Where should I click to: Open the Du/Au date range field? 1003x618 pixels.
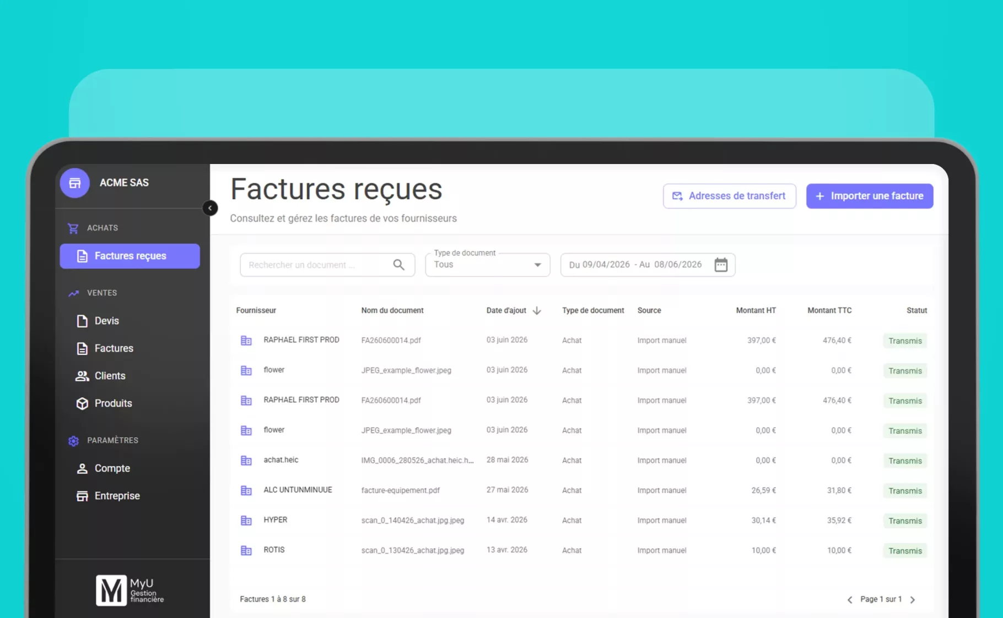pos(648,265)
